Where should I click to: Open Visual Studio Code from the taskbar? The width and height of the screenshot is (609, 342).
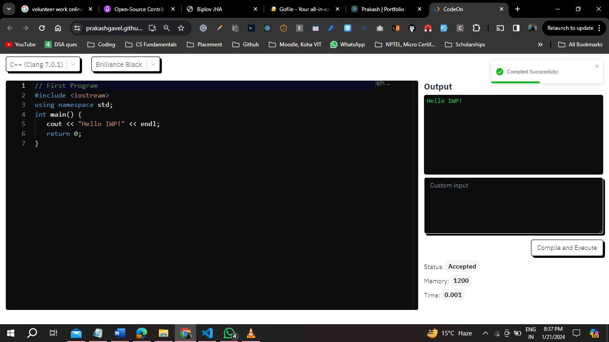click(x=207, y=333)
